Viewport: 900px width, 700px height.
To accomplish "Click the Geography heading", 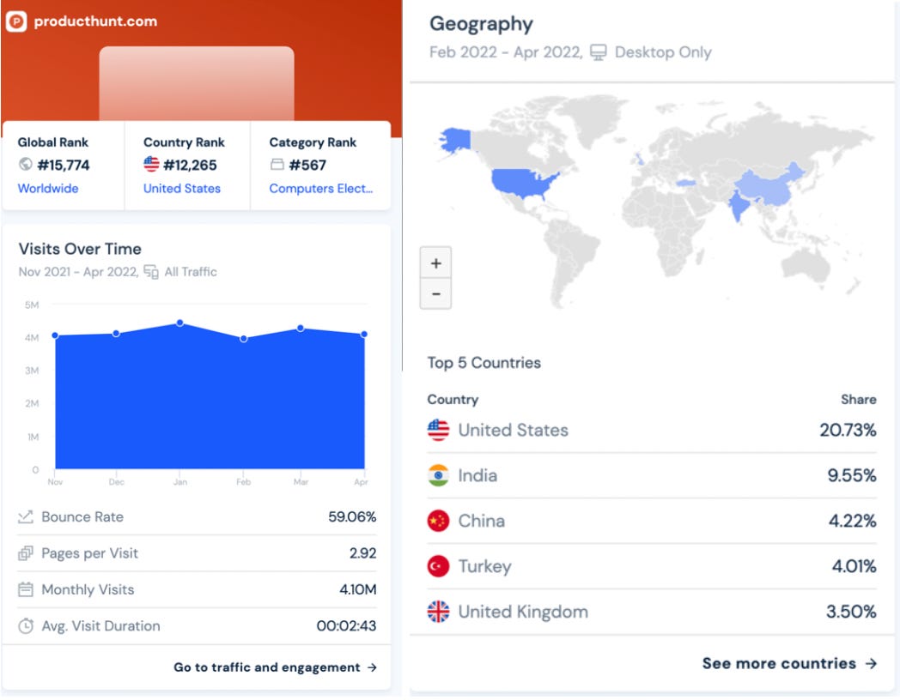I will [x=481, y=24].
